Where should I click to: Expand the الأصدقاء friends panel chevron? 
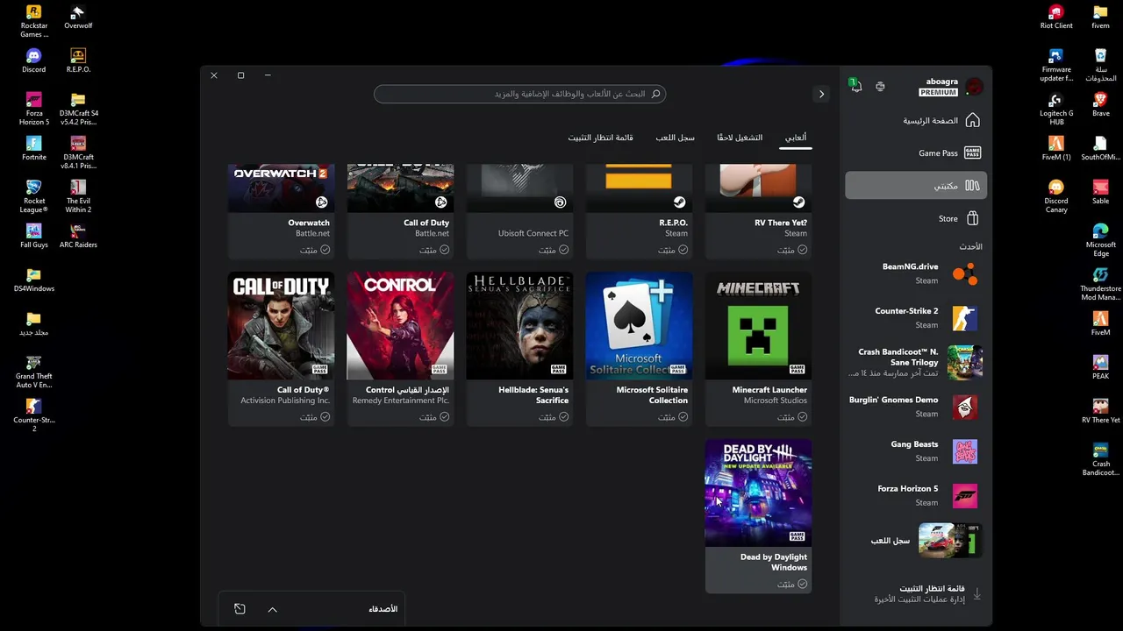click(272, 609)
